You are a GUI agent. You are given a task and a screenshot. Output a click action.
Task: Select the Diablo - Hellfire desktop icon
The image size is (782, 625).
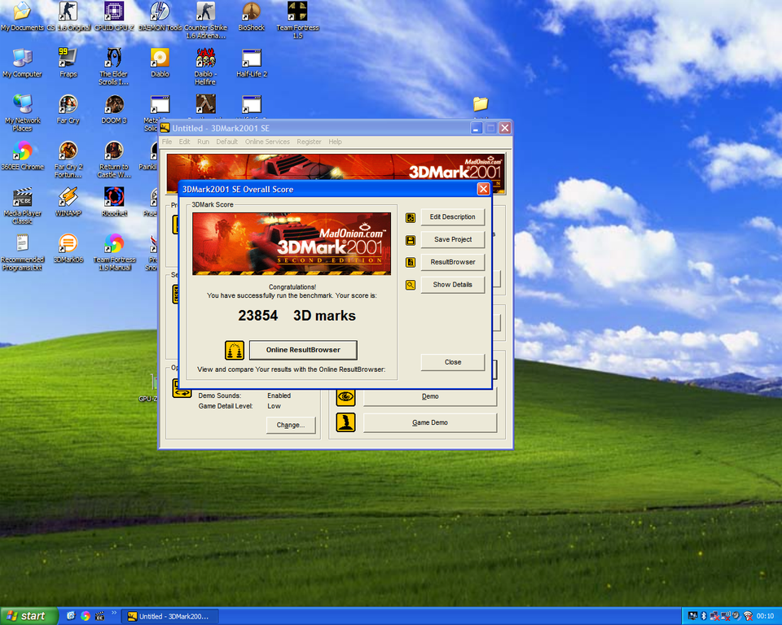click(x=205, y=67)
